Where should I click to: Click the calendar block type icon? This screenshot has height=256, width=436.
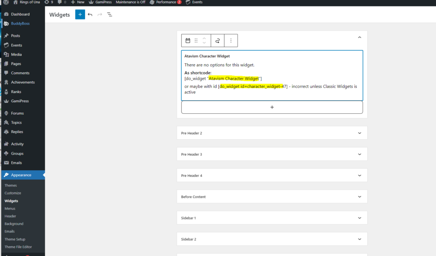(188, 40)
